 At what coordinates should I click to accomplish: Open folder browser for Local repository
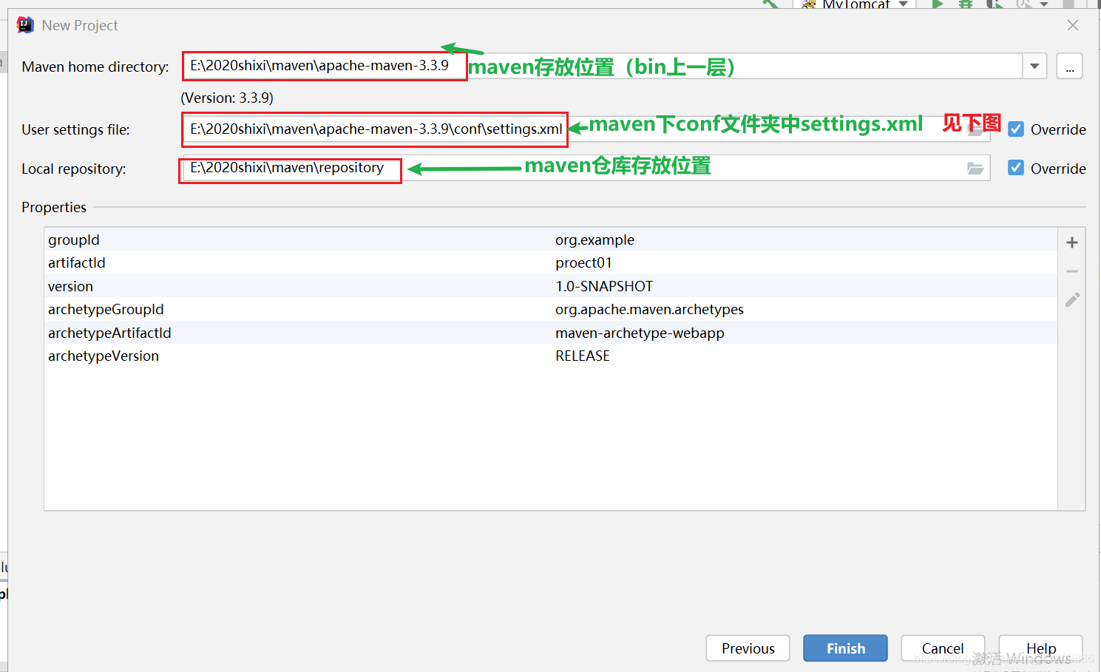point(975,169)
